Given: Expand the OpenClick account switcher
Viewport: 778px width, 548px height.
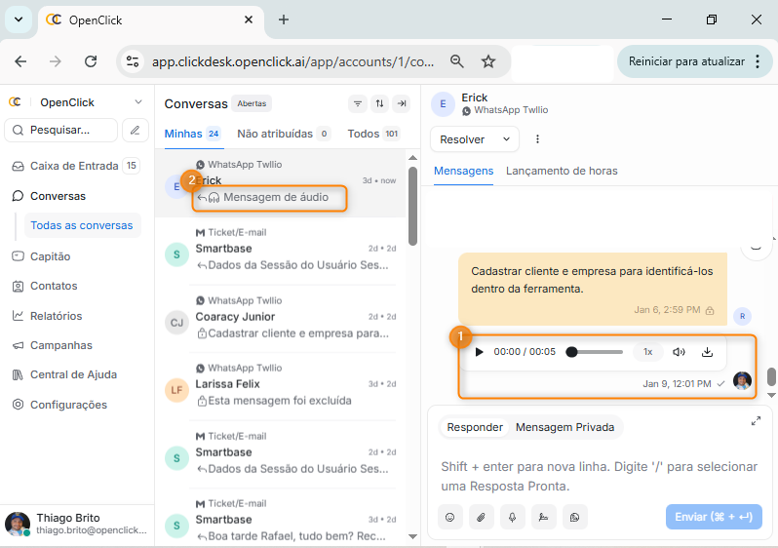Looking at the screenshot, I should point(137,102).
